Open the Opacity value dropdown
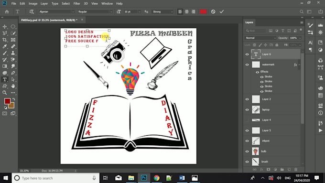325x183 pixels. click(x=300, y=38)
